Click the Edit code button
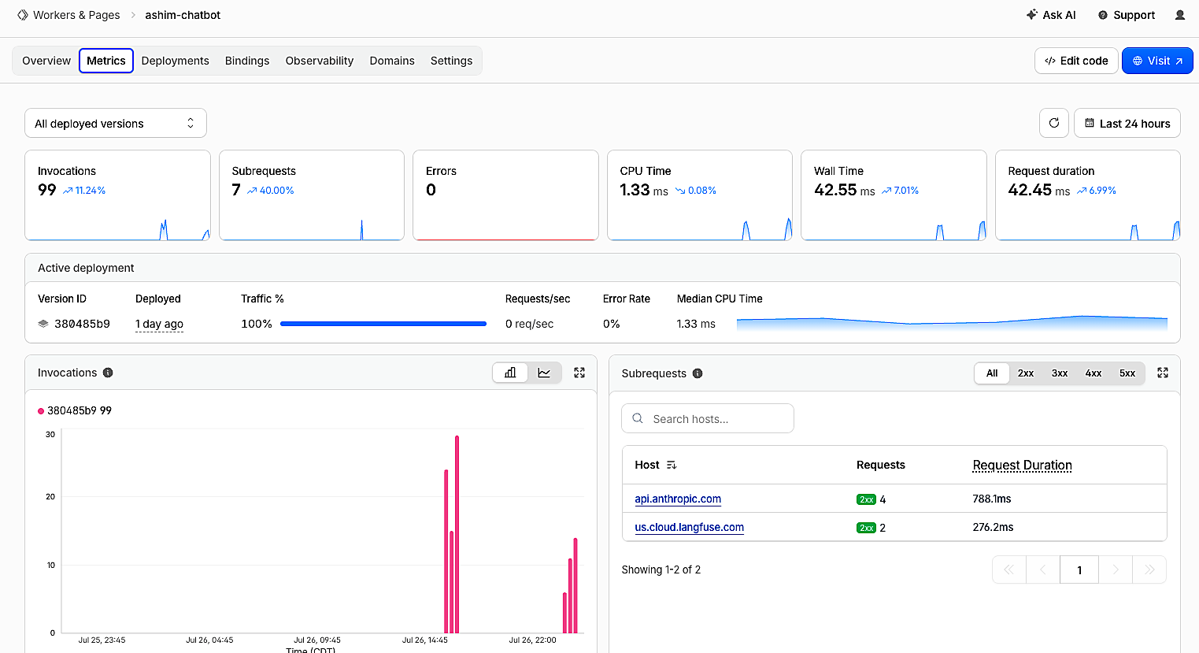Viewport: 1199px width, 653px height. (x=1076, y=61)
